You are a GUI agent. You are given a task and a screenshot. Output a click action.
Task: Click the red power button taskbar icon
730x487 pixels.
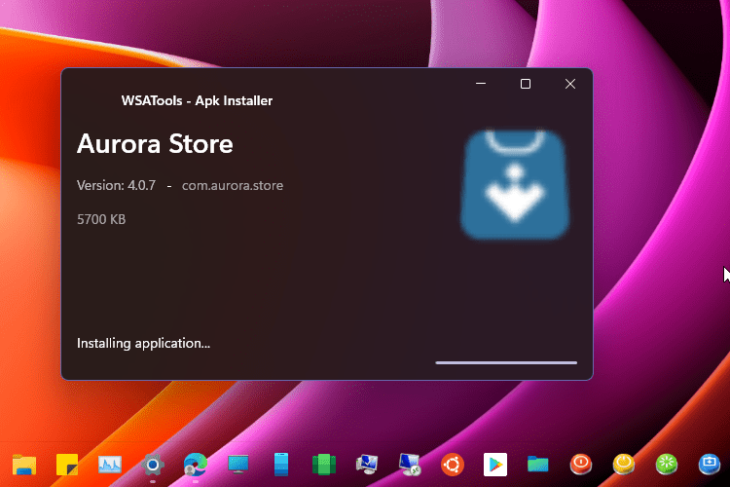pyautogui.click(x=581, y=465)
